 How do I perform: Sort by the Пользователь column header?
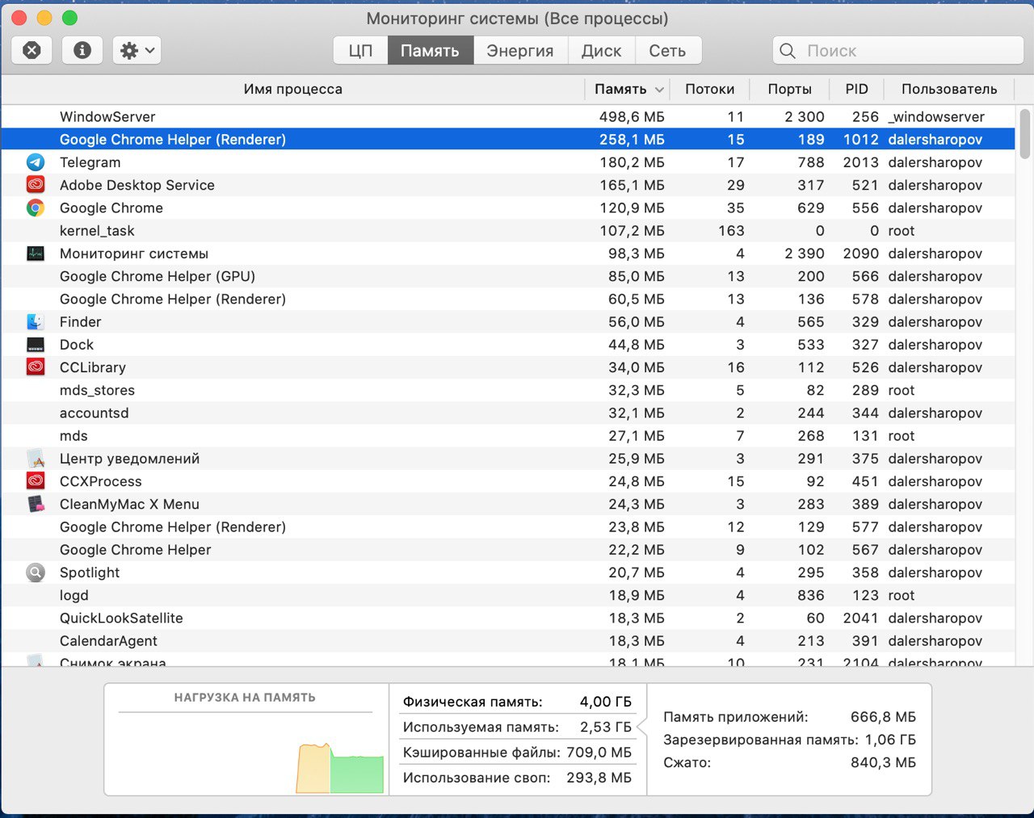(x=949, y=89)
